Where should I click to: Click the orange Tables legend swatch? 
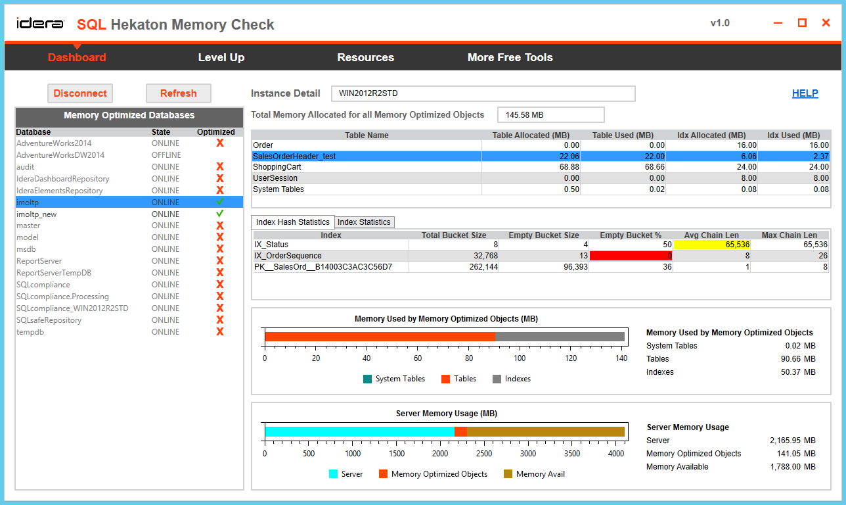[447, 379]
